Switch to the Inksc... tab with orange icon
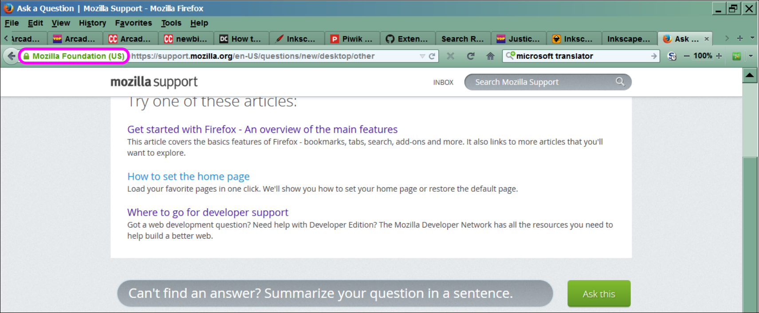 click(x=574, y=39)
